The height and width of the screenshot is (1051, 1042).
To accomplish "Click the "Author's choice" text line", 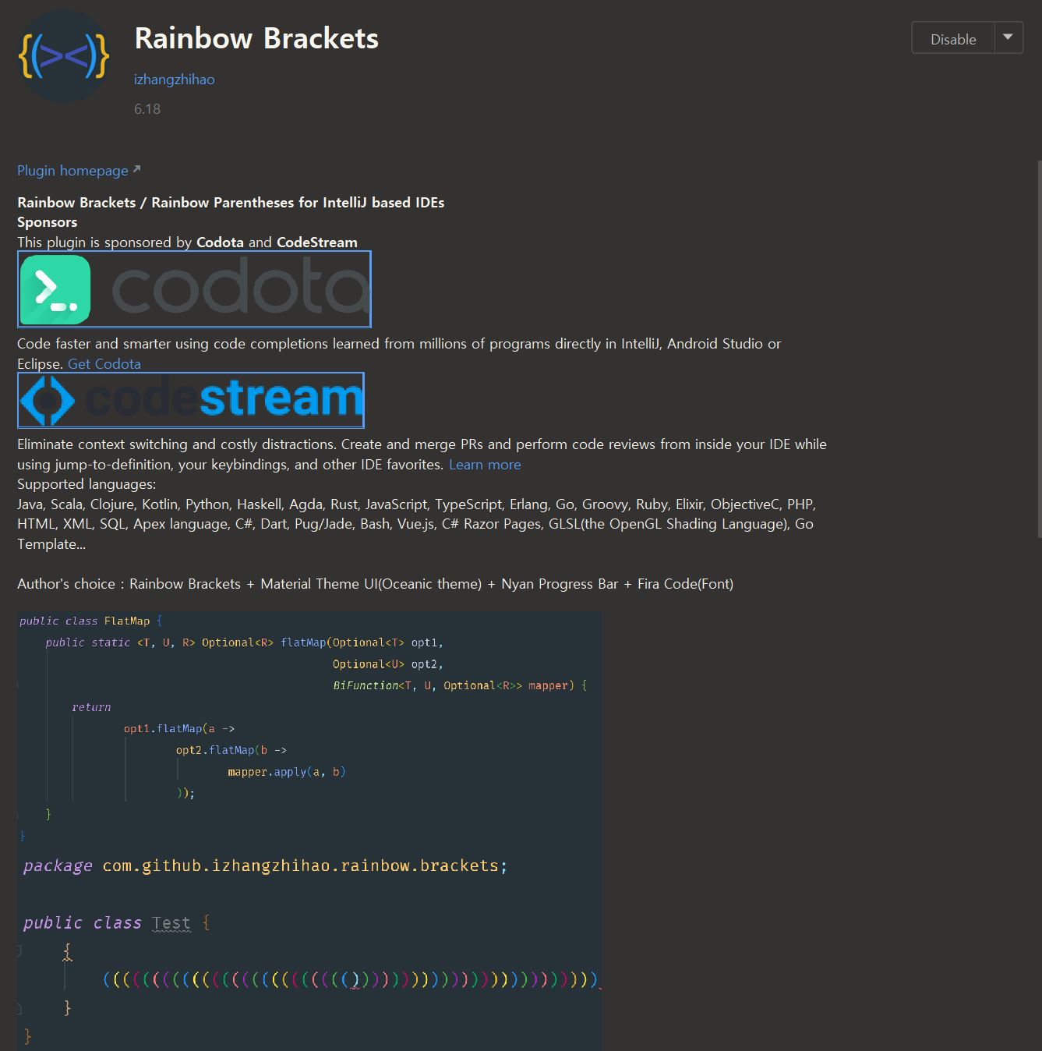I will coord(375,584).
